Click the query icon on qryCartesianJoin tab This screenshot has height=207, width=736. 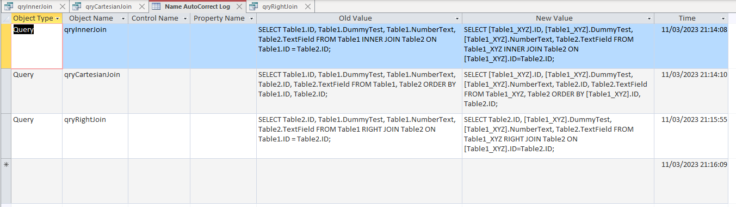pos(77,7)
